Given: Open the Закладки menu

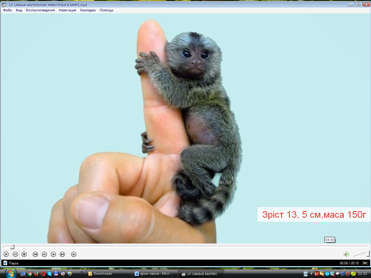Looking at the screenshot, I should click(x=88, y=10).
